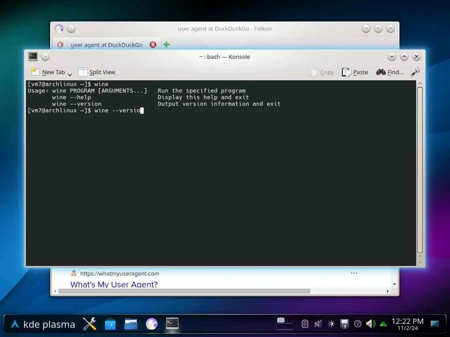Open muted microphone/audio tray icon
Screen dimensions: 450x337
[318, 324]
